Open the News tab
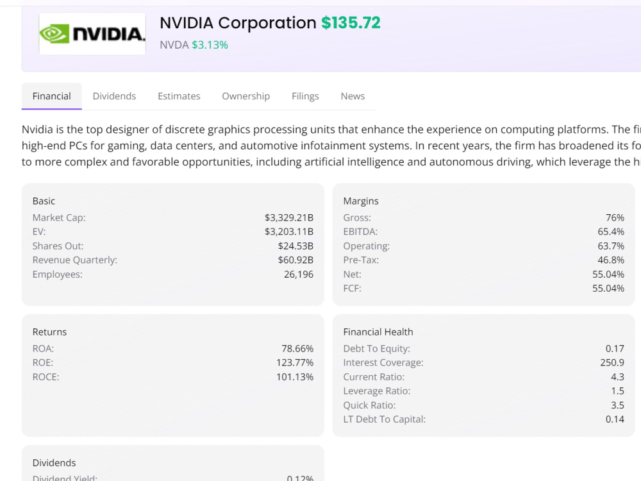This screenshot has height=481, width=641. 353,96
